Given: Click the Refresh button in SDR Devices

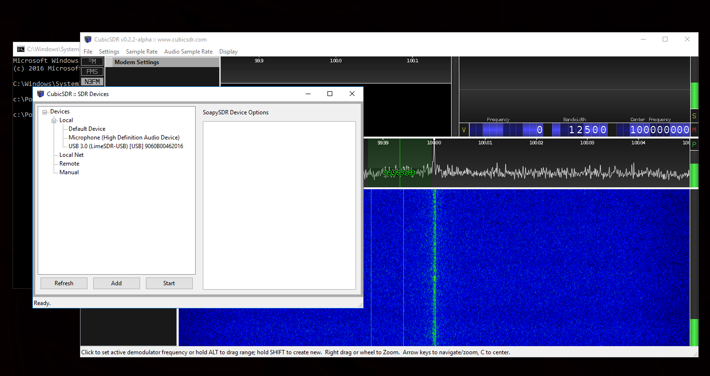Looking at the screenshot, I should [x=64, y=283].
